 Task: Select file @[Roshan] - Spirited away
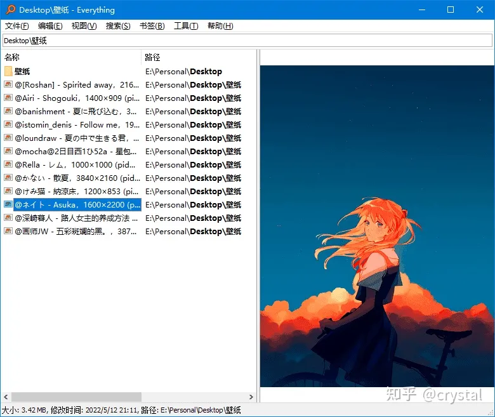(77, 85)
